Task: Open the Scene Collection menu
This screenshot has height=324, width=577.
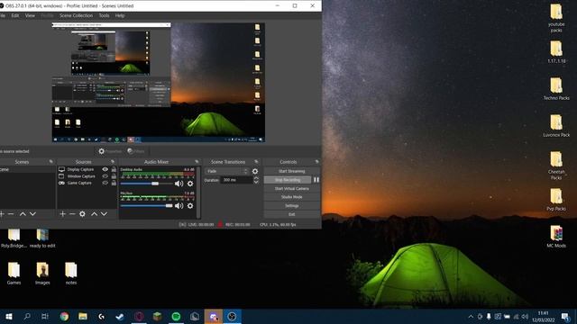Action: pyautogui.click(x=76, y=15)
